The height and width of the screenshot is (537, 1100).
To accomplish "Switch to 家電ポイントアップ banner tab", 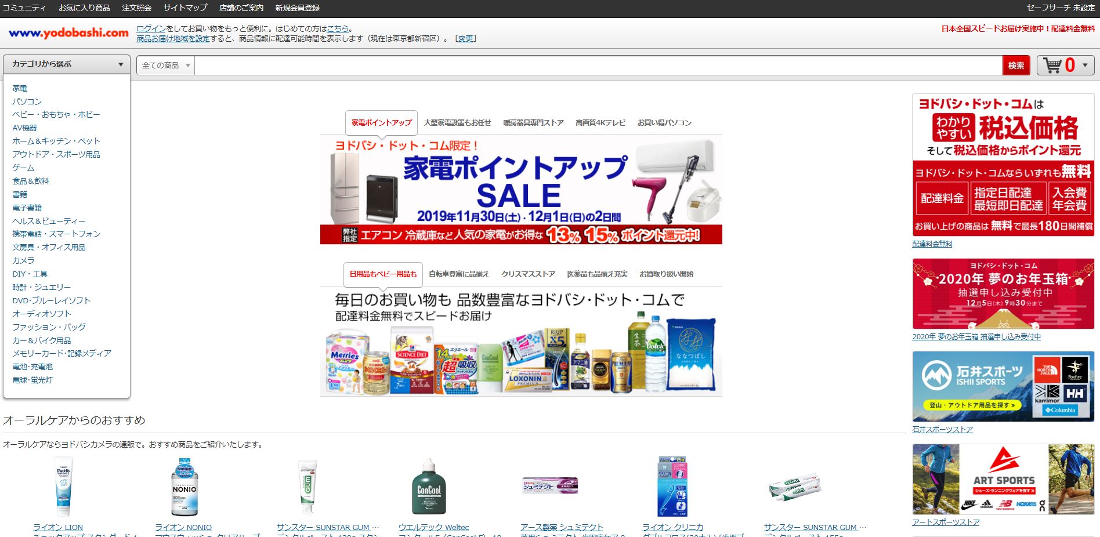I will pos(381,122).
